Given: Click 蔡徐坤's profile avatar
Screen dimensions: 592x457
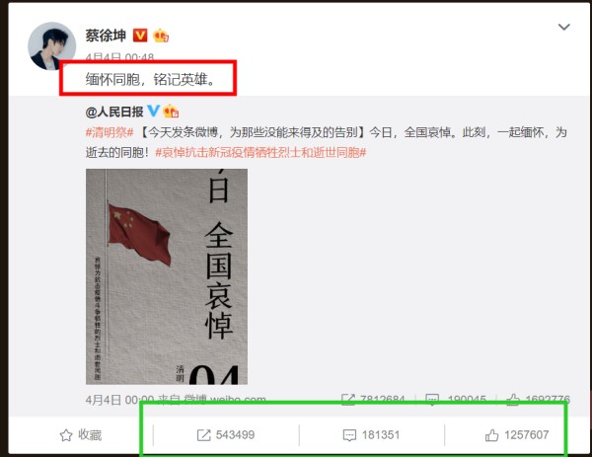Looking at the screenshot, I should pyautogui.click(x=51, y=46).
